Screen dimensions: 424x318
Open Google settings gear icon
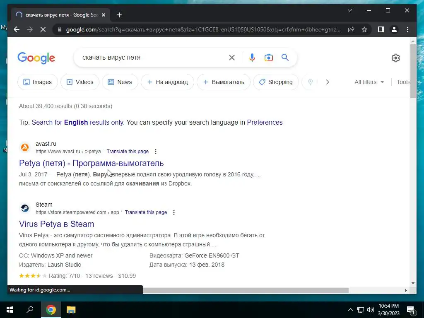point(395,58)
